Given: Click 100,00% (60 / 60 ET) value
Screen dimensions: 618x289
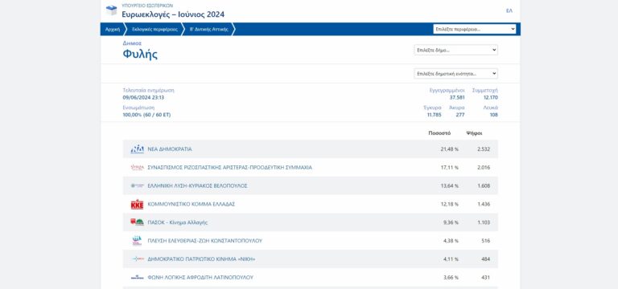Looking at the screenshot, I should click(146, 115).
